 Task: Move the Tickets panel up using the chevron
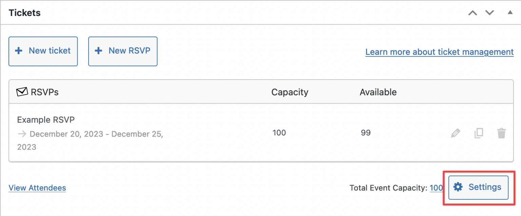coord(472,12)
